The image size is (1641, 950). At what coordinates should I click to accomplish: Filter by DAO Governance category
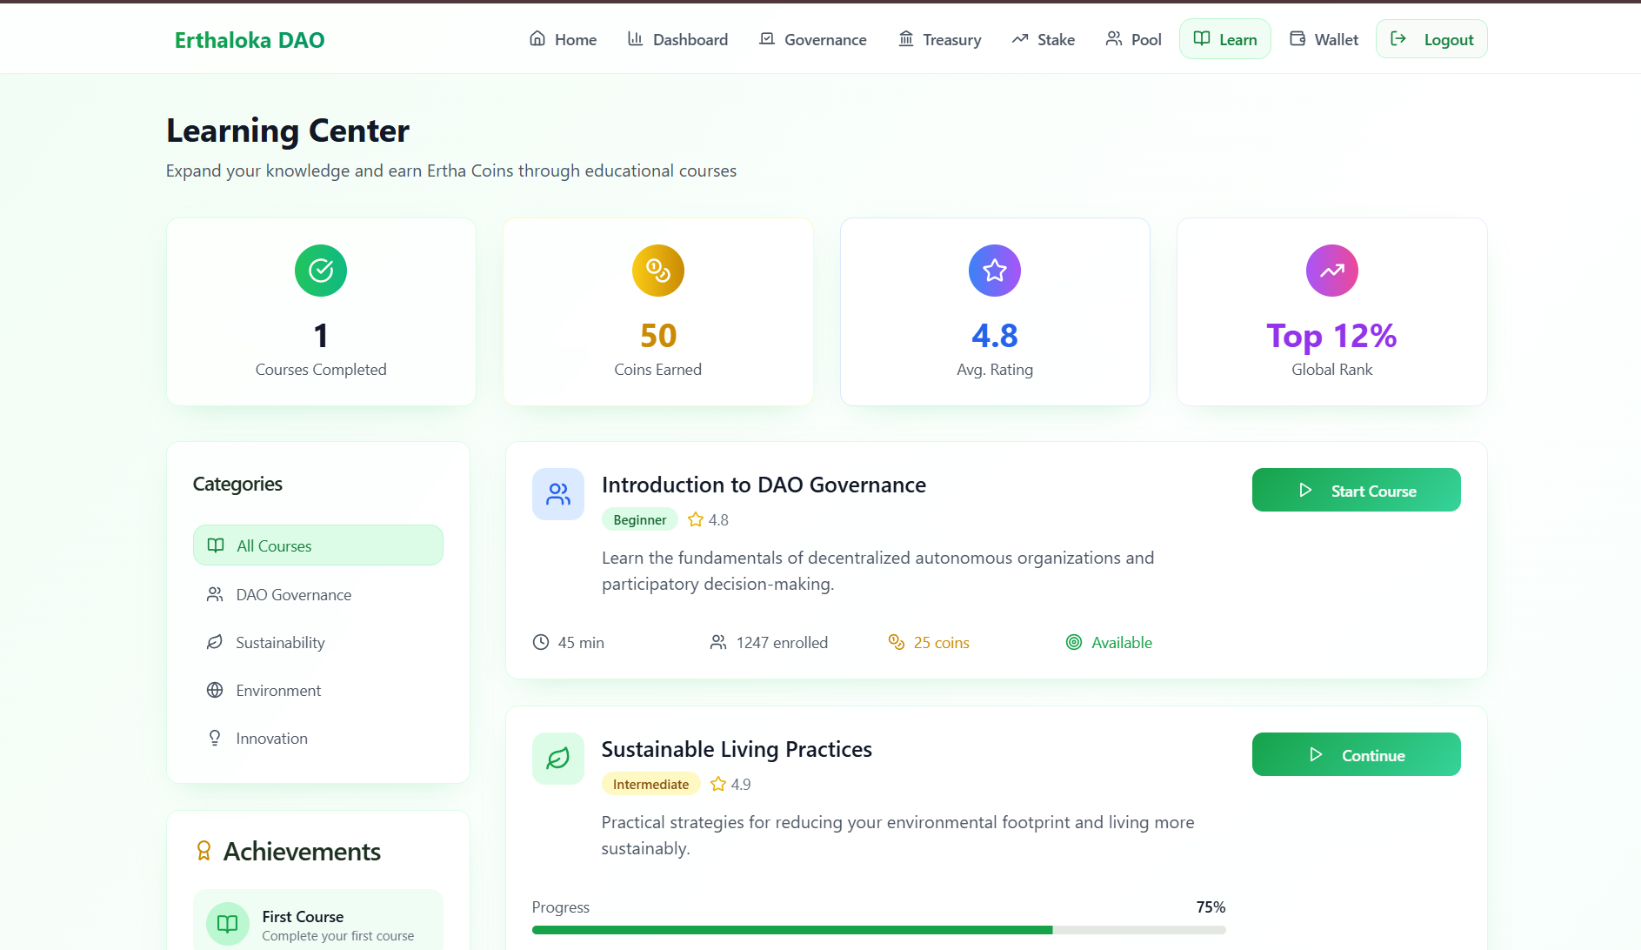pyautogui.click(x=318, y=595)
